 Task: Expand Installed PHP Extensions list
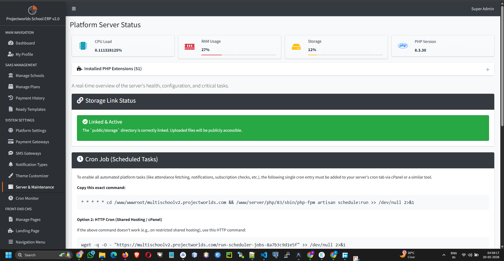tap(488, 69)
